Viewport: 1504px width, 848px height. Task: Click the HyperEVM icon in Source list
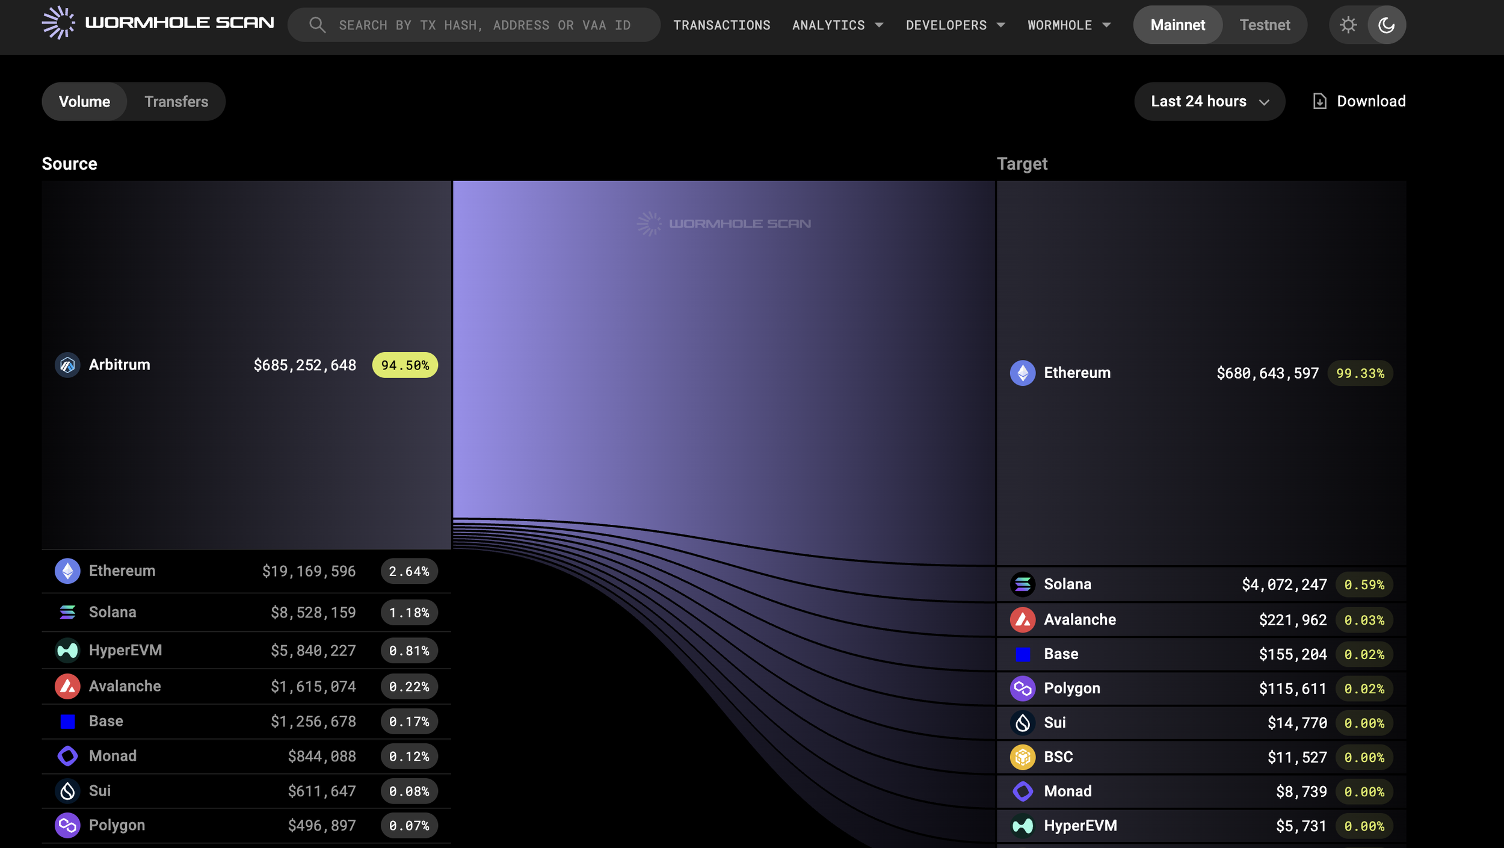point(67,651)
